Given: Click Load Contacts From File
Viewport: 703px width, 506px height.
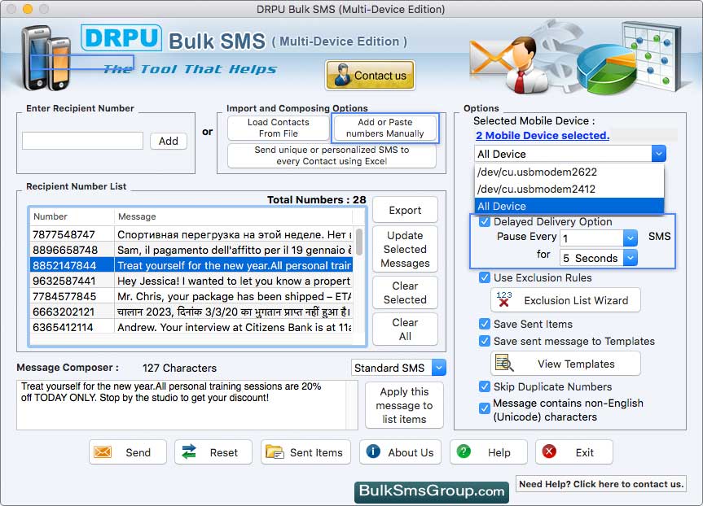Looking at the screenshot, I should click(278, 128).
